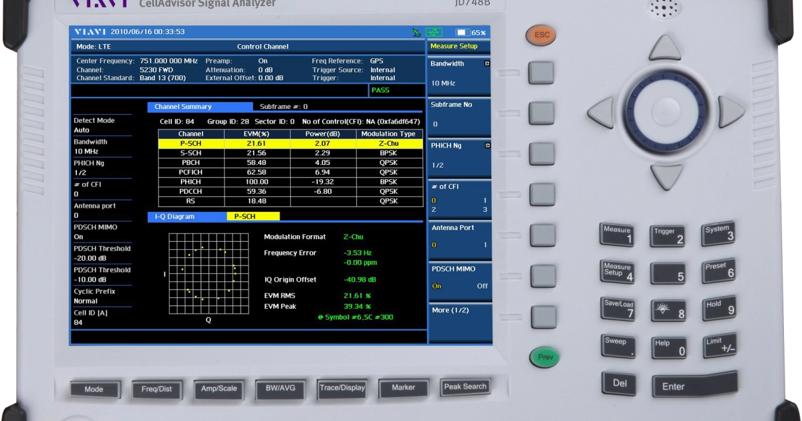This screenshot has height=421, width=802.
Task: Open the More (1/2) menu page
Action: (459, 311)
